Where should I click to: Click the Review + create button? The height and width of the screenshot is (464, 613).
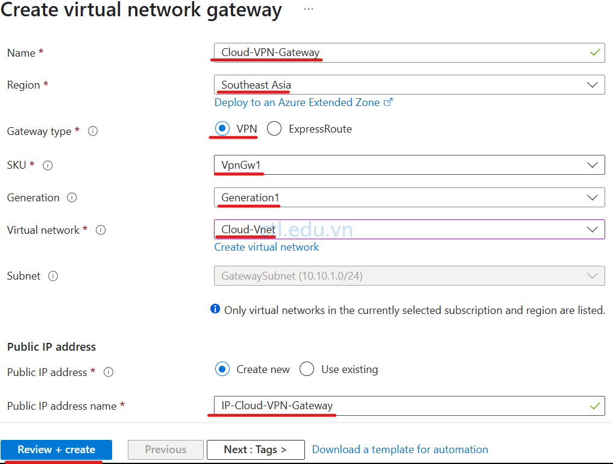point(56,450)
